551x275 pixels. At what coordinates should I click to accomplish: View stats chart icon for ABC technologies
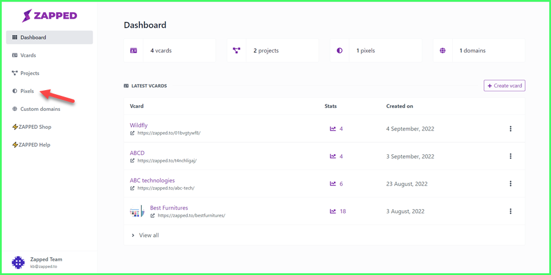[333, 184]
